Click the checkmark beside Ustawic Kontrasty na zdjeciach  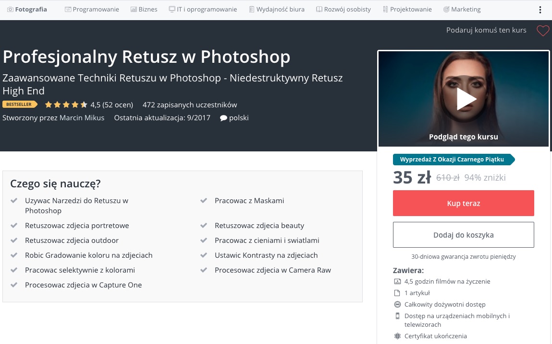204,255
